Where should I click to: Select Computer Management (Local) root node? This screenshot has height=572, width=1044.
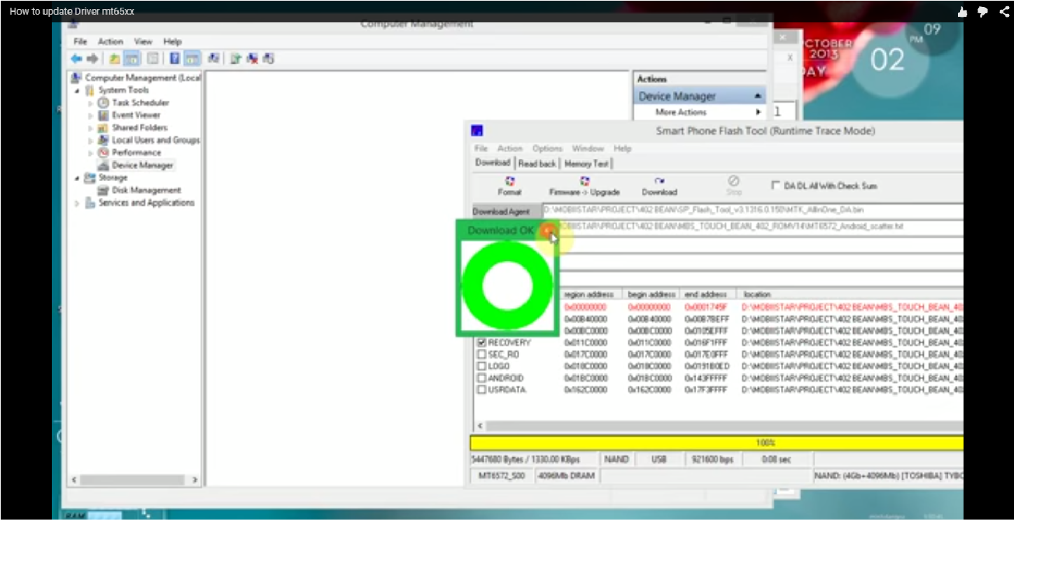[143, 78]
